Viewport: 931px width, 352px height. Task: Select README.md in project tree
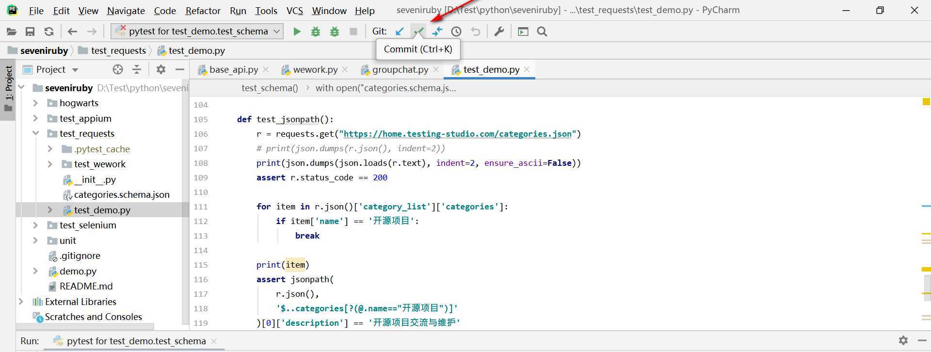click(x=80, y=286)
